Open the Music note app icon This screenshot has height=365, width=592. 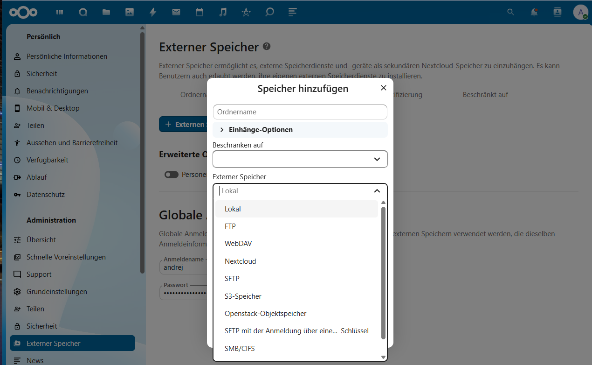223,13
